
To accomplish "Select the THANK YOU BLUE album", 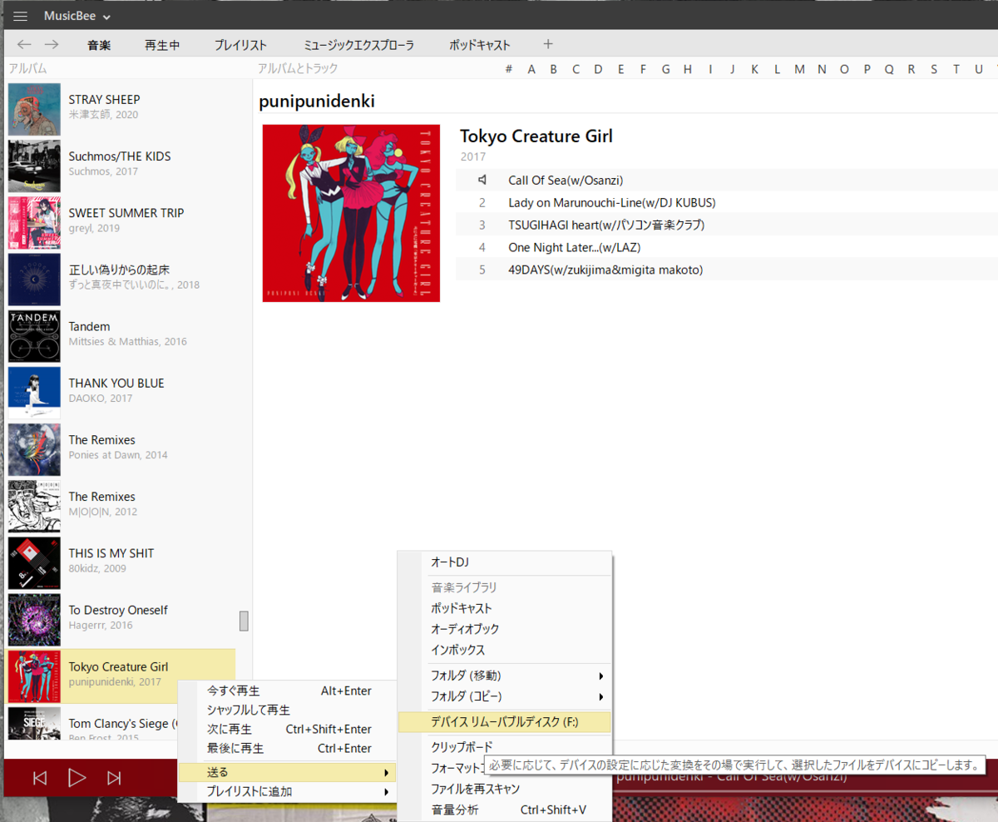I will [x=121, y=393].
